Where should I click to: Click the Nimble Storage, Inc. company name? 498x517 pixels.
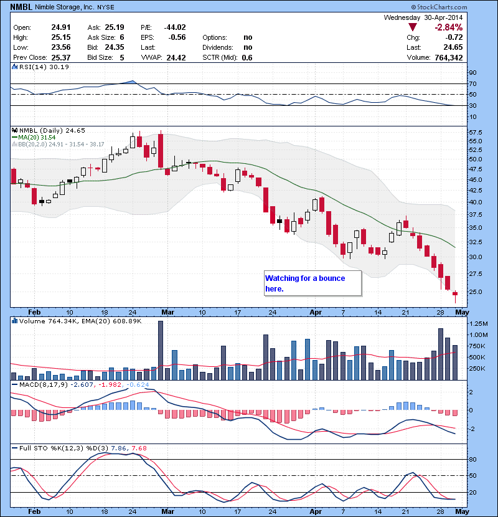click(65, 7)
